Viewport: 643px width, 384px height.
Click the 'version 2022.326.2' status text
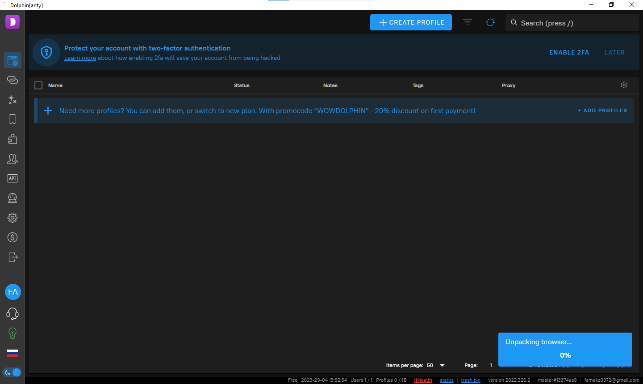pyautogui.click(x=509, y=380)
